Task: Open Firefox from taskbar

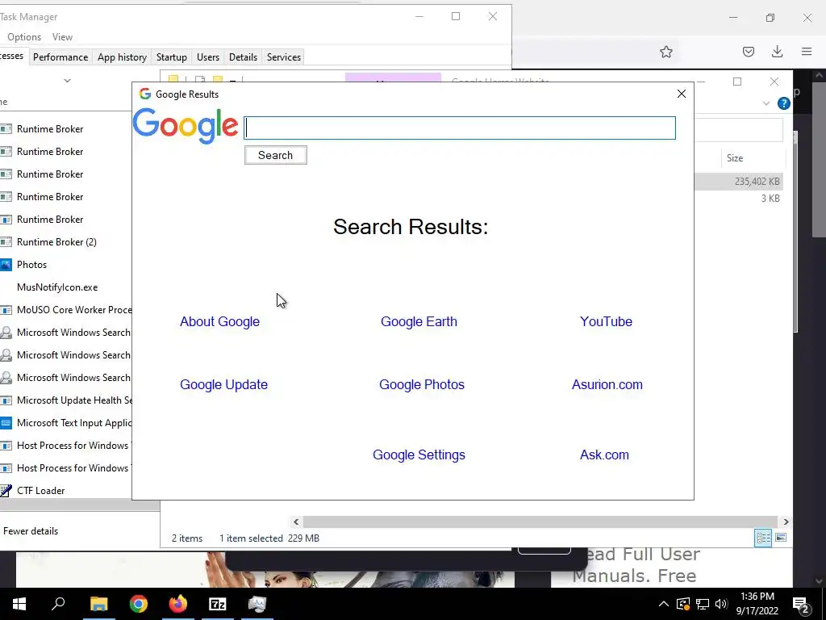Action: (178, 604)
